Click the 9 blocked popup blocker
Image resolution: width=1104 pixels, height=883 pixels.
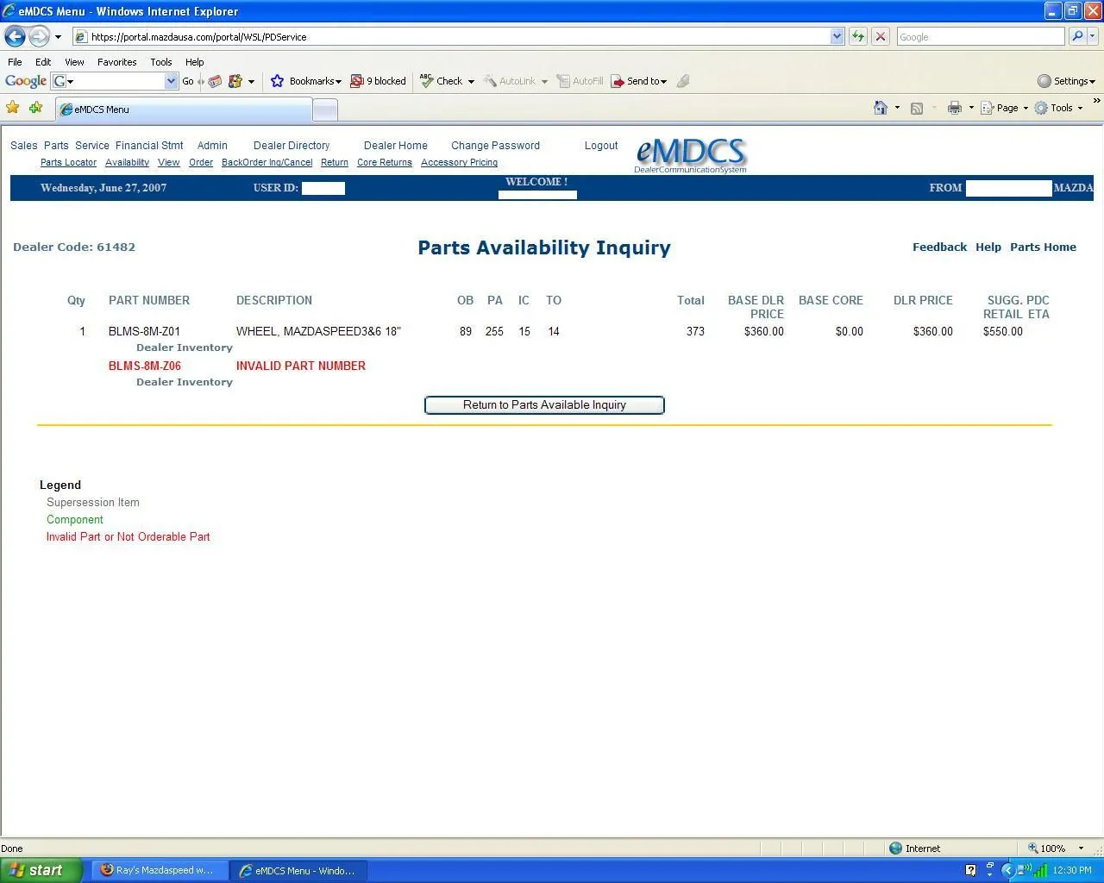pyautogui.click(x=378, y=81)
